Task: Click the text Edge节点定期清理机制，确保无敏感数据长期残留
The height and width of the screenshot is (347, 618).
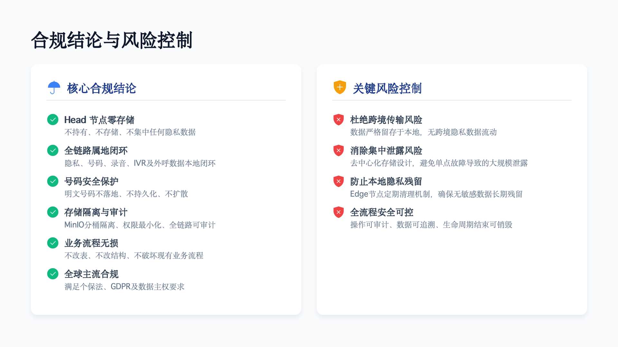Action: 436,194
